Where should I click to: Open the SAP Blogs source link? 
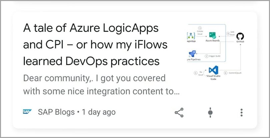[x=56, y=112]
